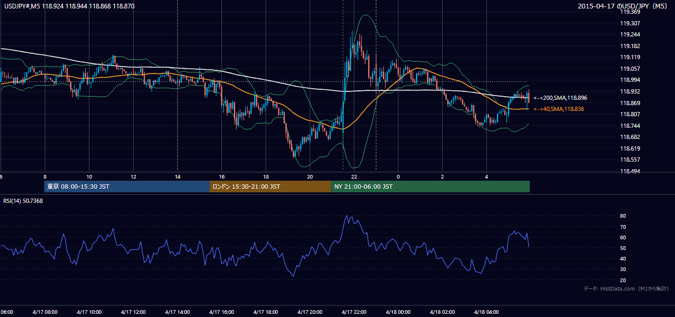Image resolution: width=675 pixels, height=317 pixels.
Task: Click hour tick 18 under price chart
Action: point(266,176)
